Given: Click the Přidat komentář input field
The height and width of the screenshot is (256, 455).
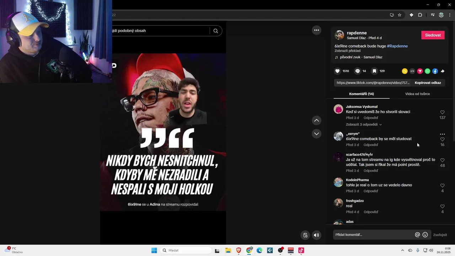Looking at the screenshot, I should click(x=373, y=235).
